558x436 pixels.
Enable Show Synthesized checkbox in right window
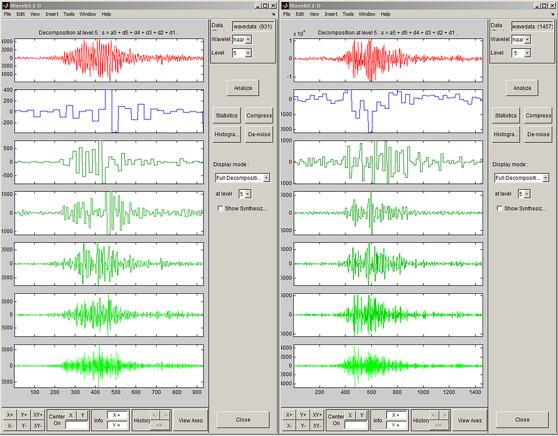[x=499, y=208]
